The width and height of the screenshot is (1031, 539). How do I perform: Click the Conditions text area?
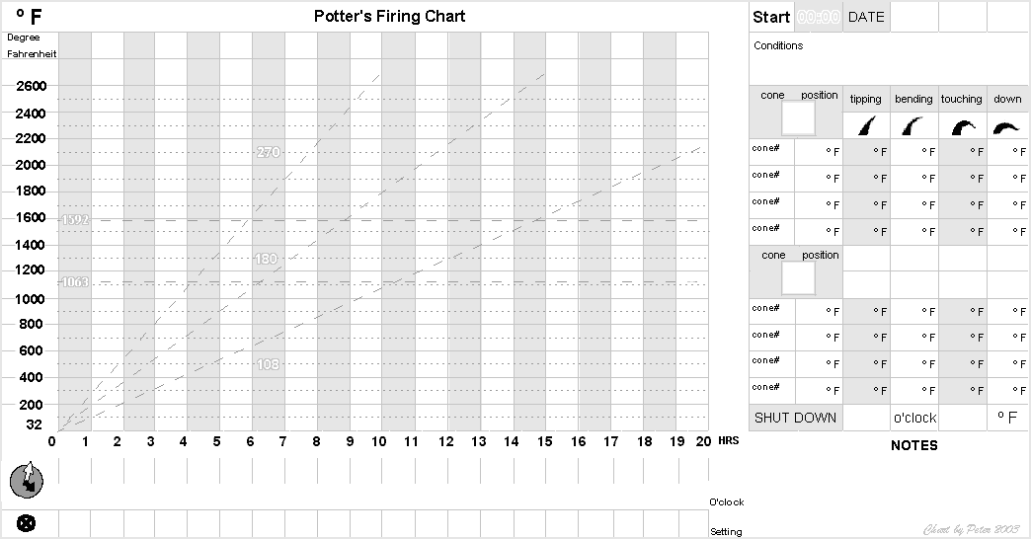tap(889, 59)
